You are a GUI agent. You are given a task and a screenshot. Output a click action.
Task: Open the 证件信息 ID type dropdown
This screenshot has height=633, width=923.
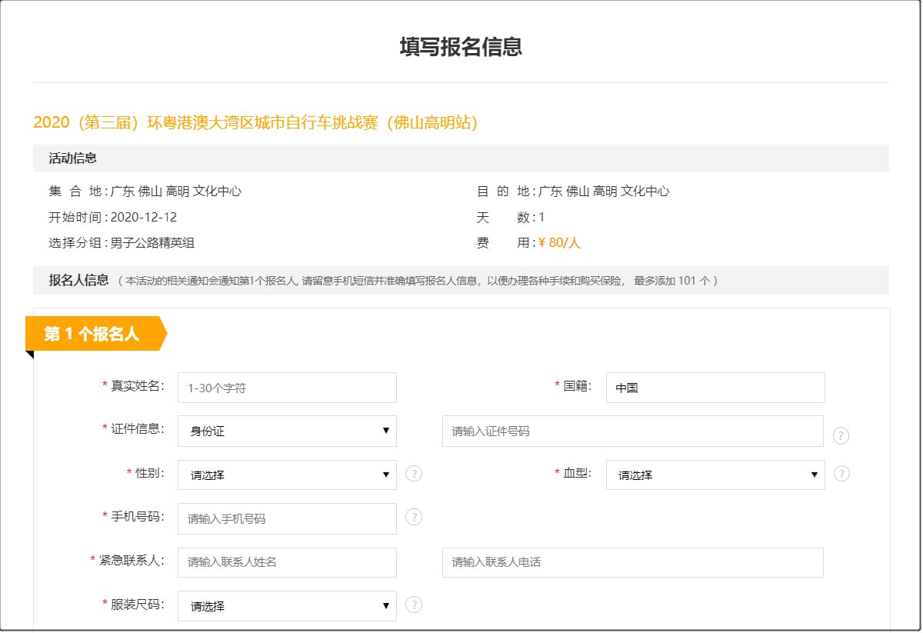click(x=287, y=431)
